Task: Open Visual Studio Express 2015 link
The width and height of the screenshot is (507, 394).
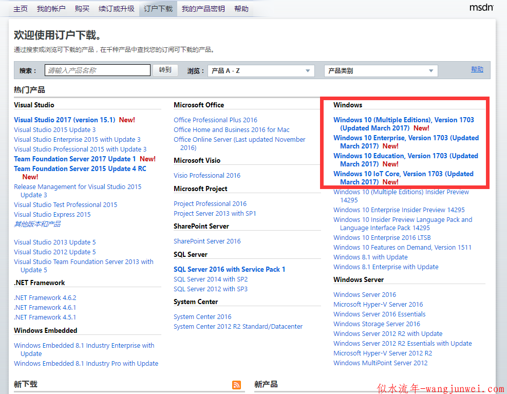Action: (52, 215)
